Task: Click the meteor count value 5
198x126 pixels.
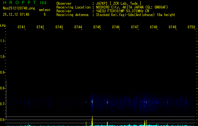Action: point(44,14)
